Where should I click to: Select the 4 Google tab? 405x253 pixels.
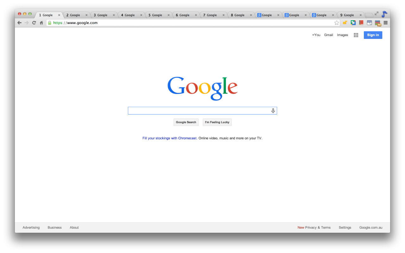click(131, 15)
